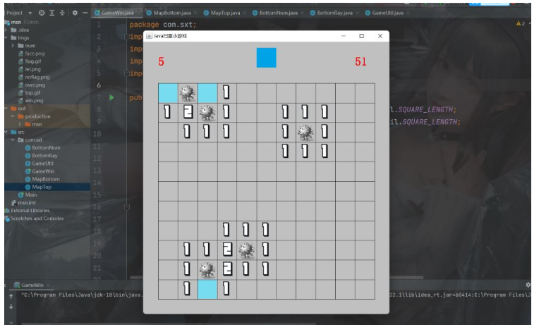Hide the Project panel with the minus icon
Screen dimensions: 539x325
[85, 13]
